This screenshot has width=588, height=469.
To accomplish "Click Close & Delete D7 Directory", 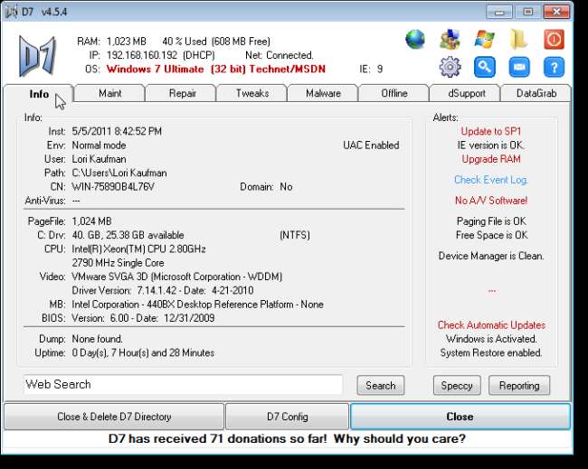I will click(114, 417).
